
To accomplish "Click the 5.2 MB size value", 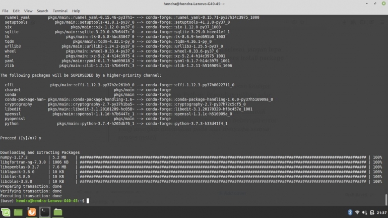I will (x=59, y=157).
